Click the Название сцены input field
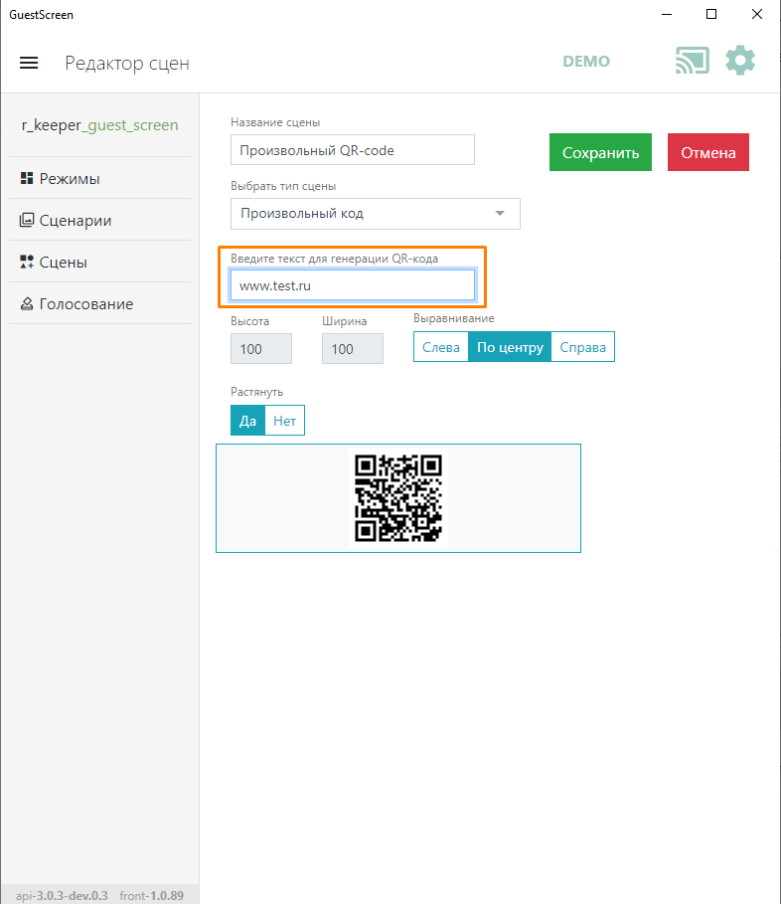This screenshot has height=904, width=781. click(x=352, y=150)
